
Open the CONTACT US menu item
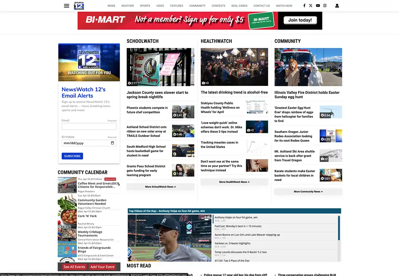(x=262, y=5)
